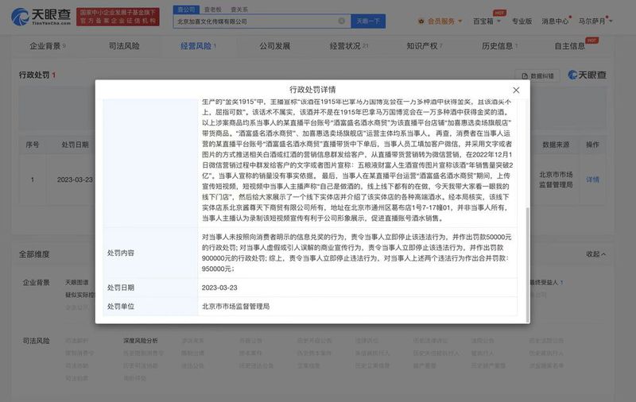This screenshot has height=402, width=636.
Task: Click the 天眼一下 search button
Action: pyautogui.click(x=367, y=21)
